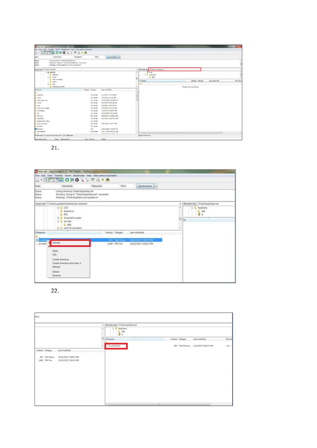The height and width of the screenshot is (448, 317).
Task: Choose Delete from the context menu
Action: tap(68, 272)
